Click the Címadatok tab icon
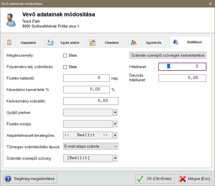 [x=92, y=43]
